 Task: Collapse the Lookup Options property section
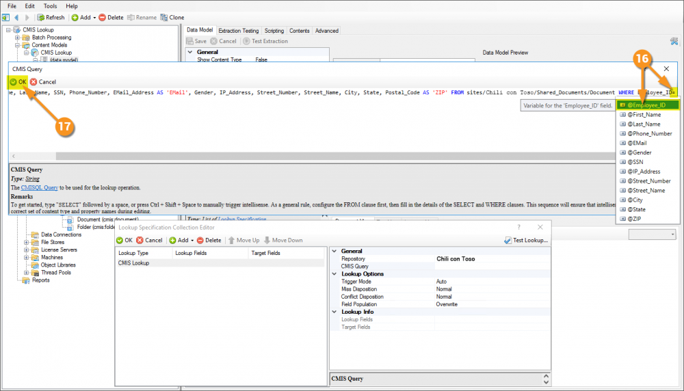pos(335,274)
